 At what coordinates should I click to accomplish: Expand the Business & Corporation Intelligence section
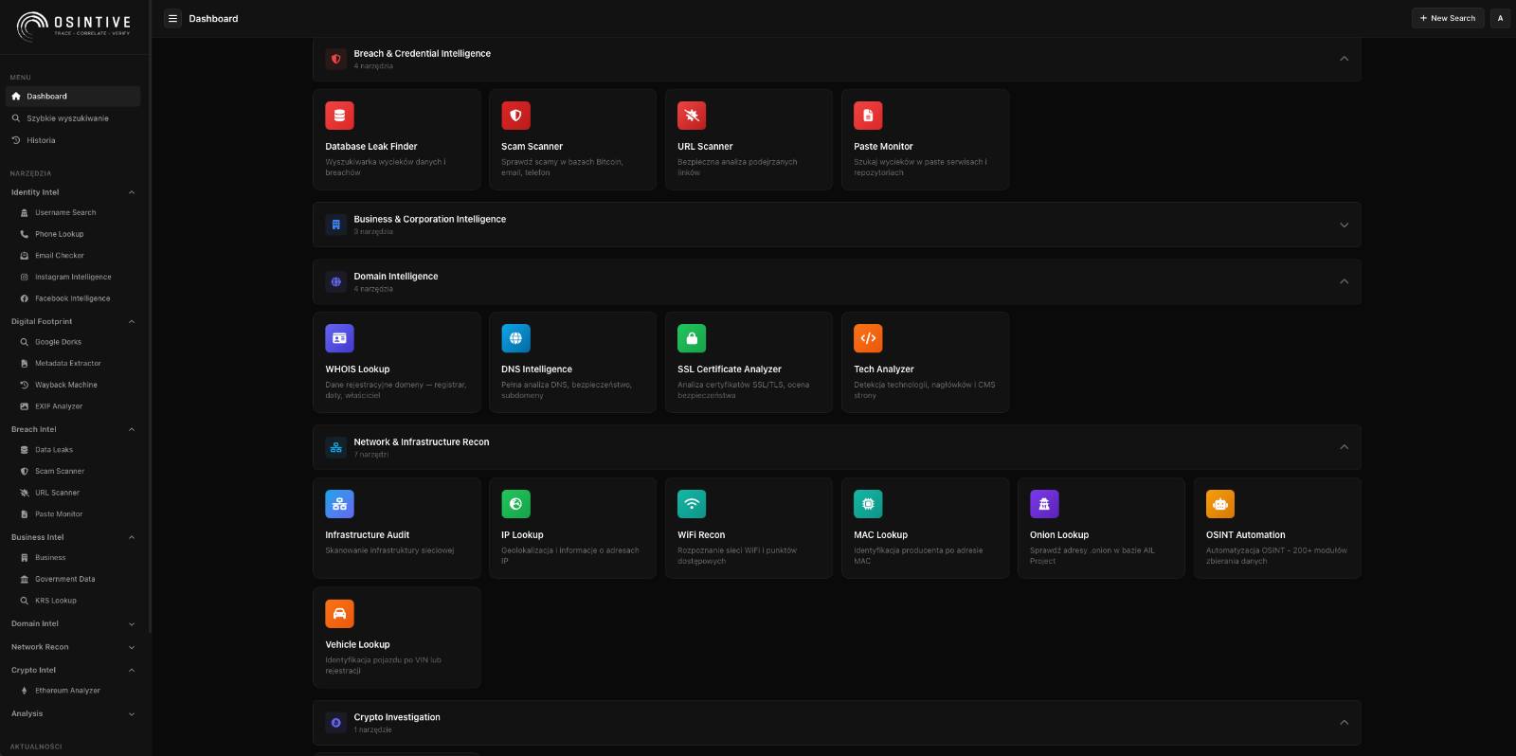(x=1344, y=225)
